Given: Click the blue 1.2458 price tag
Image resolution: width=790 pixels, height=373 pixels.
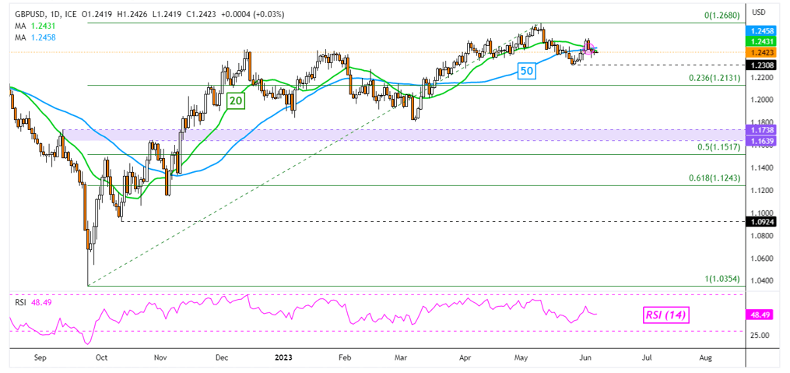Looking at the screenshot, I should click(762, 30).
